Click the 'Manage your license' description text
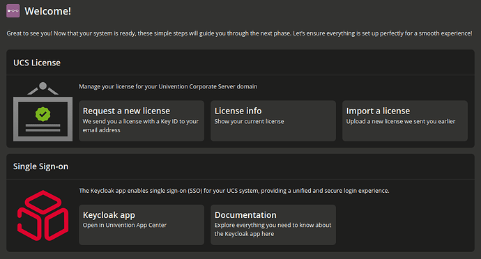The image size is (481, 259). (x=168, y=86)
